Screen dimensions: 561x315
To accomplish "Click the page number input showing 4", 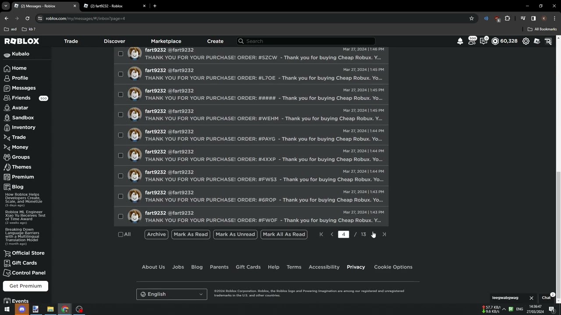I will pyautogui.click(x=344, y=234).
